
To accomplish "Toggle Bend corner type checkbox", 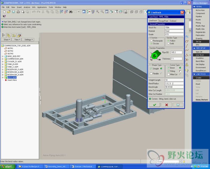I will tap(168, 68).
